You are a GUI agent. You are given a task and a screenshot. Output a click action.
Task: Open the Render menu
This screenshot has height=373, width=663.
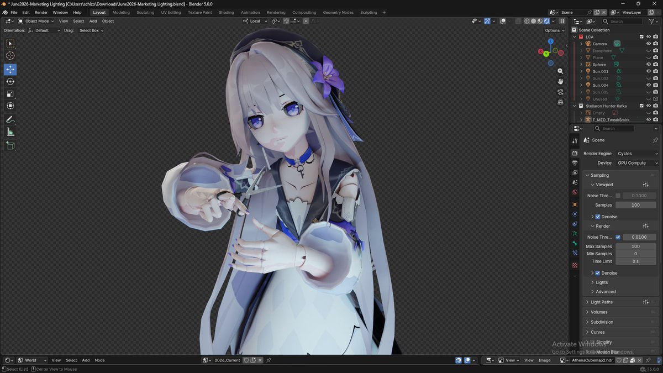[x=41, y=12]
